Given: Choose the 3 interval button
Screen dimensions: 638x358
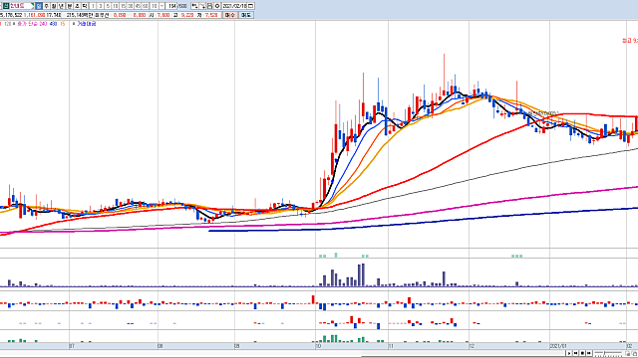Looking at the screenshot, I should 101,6.
